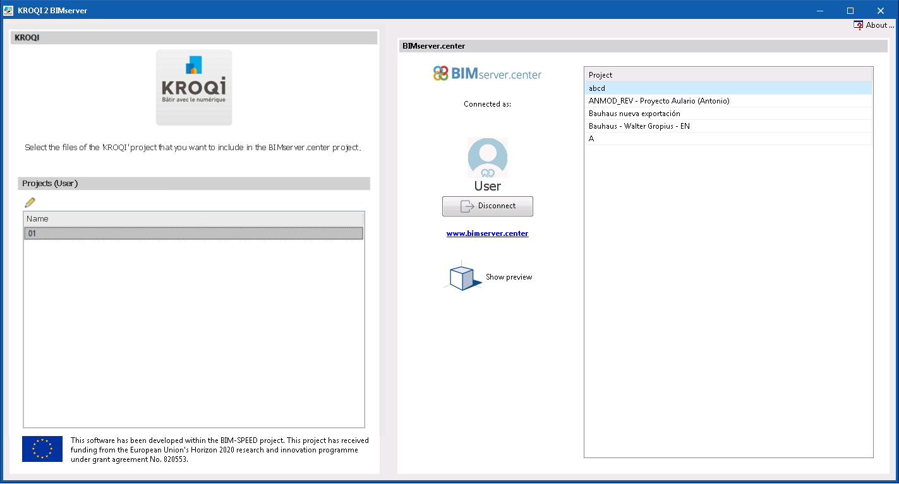Minimize the KROQI 2 BIMserver window

click(820, 10)
